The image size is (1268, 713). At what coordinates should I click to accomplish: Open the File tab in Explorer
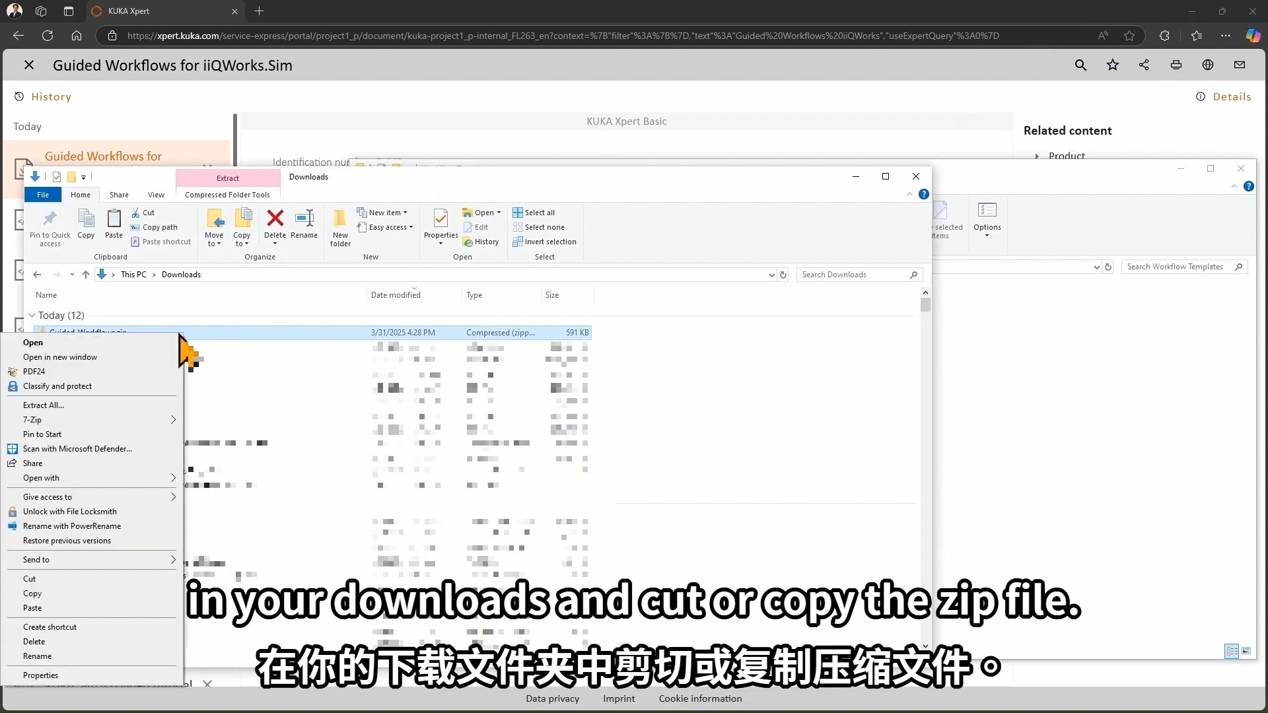coord(43,195)
